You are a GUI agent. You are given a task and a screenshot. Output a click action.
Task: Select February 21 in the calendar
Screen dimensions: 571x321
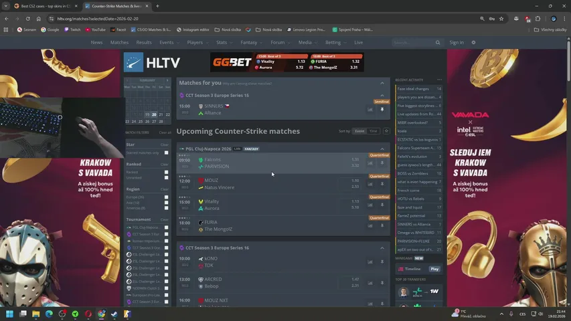pyautogui.click(x=161, y=114)
